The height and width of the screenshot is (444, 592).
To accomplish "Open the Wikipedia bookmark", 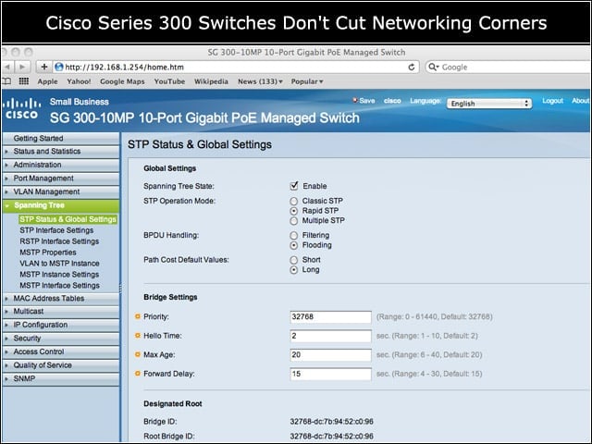I will click(x=211, y=81).
